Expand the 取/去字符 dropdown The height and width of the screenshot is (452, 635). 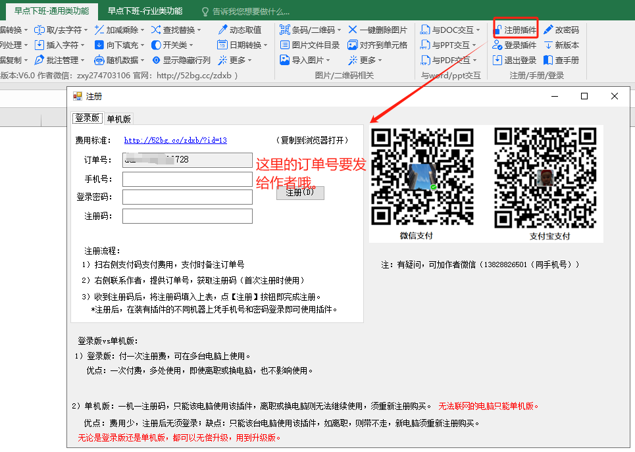click(x=86, y=30)
